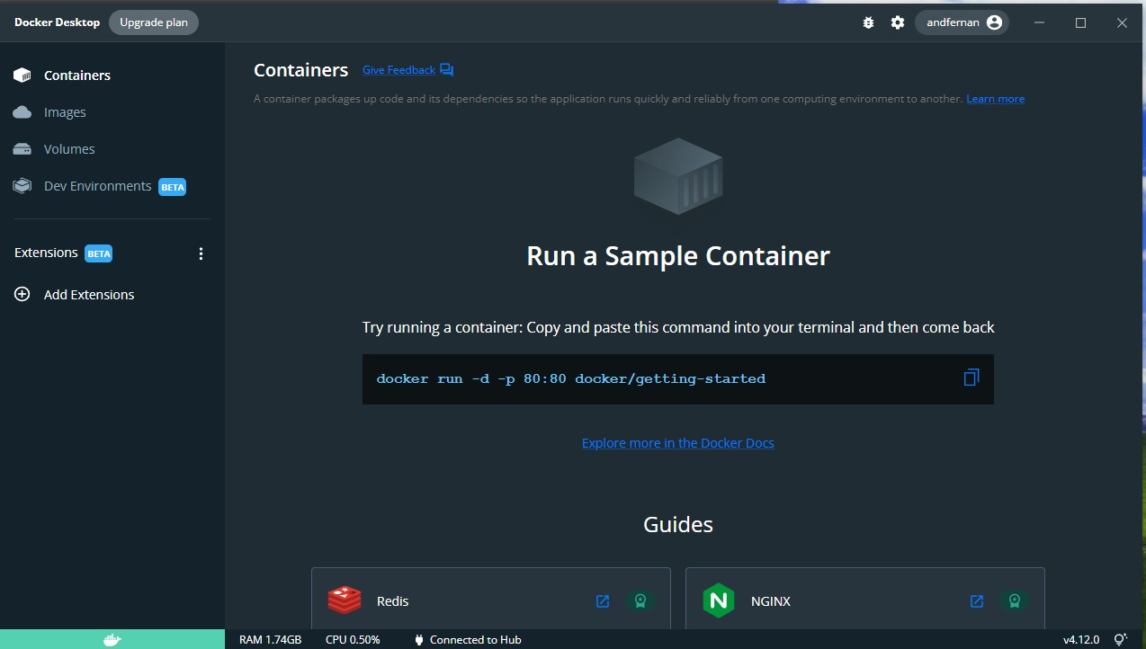
Task: Click the andfernan account avatar icon
Action: point(994,22)
